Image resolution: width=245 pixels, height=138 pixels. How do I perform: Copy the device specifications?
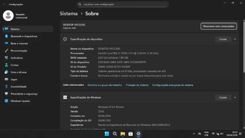point(223,39)
